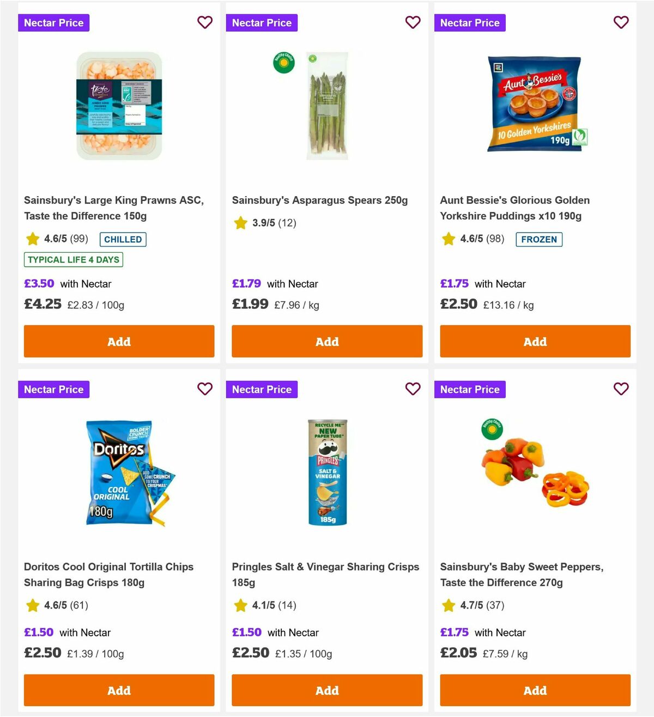Viewport: 654px width, 717px height.
Task: Add Sainsbury's Asparagus Spears to basket
Action: pyautogui.click(x=327, y=342)
